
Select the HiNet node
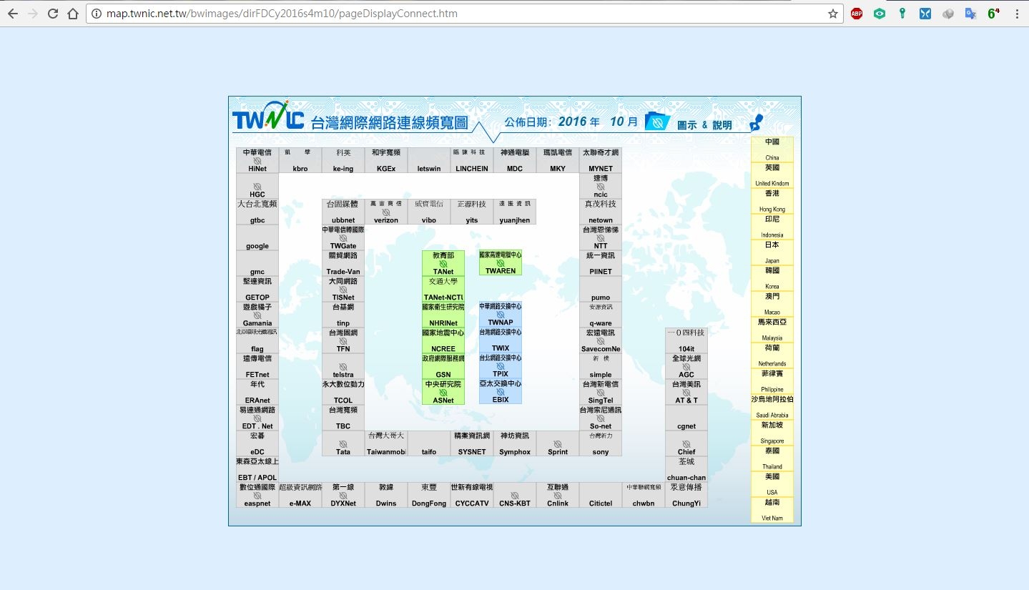(257, 160)
